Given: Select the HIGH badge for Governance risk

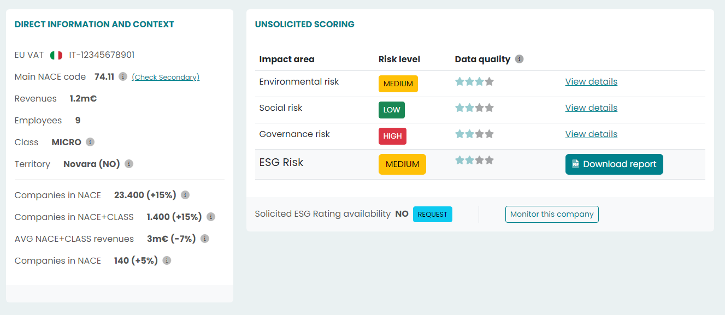Looking at the screenshot, I should tap(392, 136).
